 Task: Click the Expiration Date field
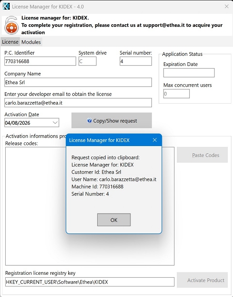(189, 73)
